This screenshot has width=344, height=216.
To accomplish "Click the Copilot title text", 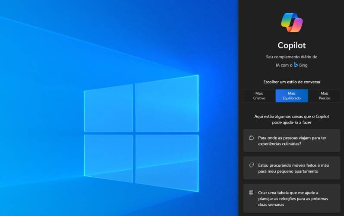I will click(292, 45).
